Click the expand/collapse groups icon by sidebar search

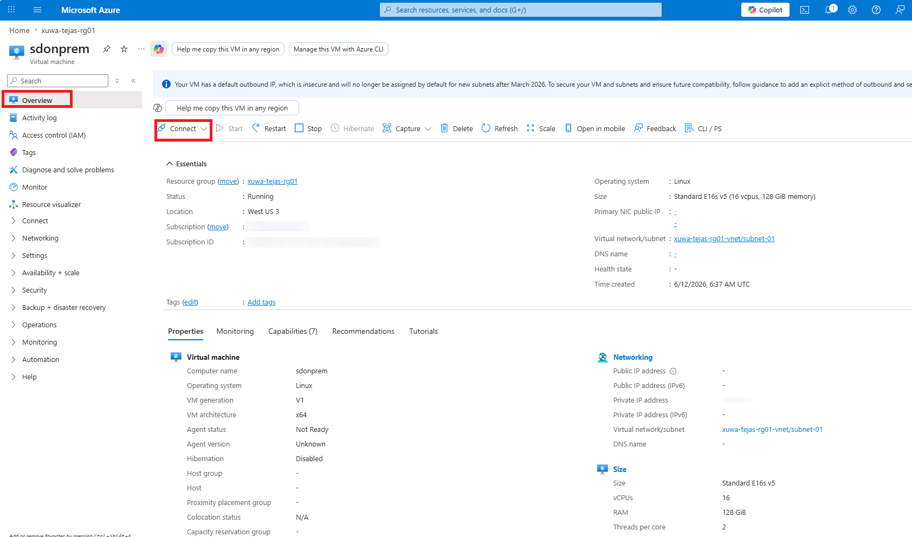(x=117, y=81)
